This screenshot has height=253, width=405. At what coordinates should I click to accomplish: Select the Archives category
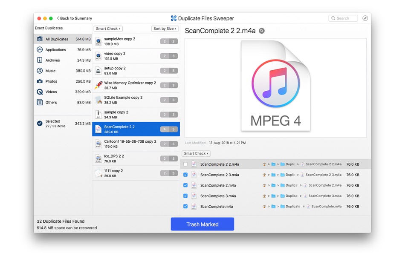click(63, 60)
